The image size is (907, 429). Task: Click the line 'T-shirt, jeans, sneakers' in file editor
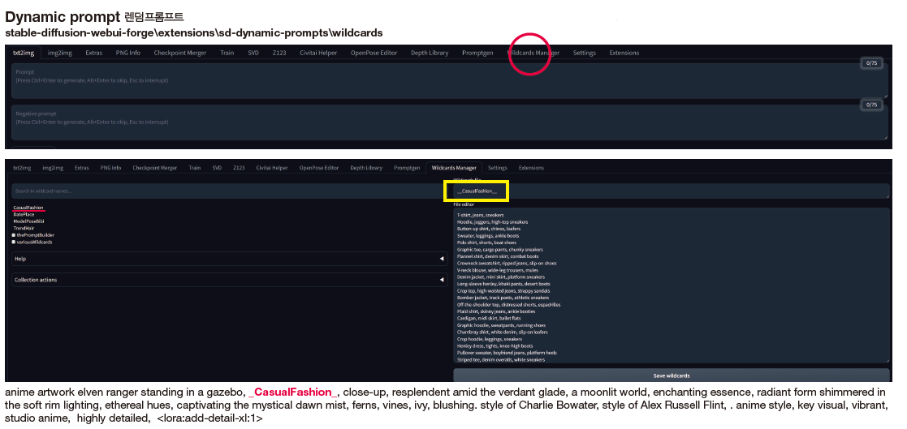[480, 215]
